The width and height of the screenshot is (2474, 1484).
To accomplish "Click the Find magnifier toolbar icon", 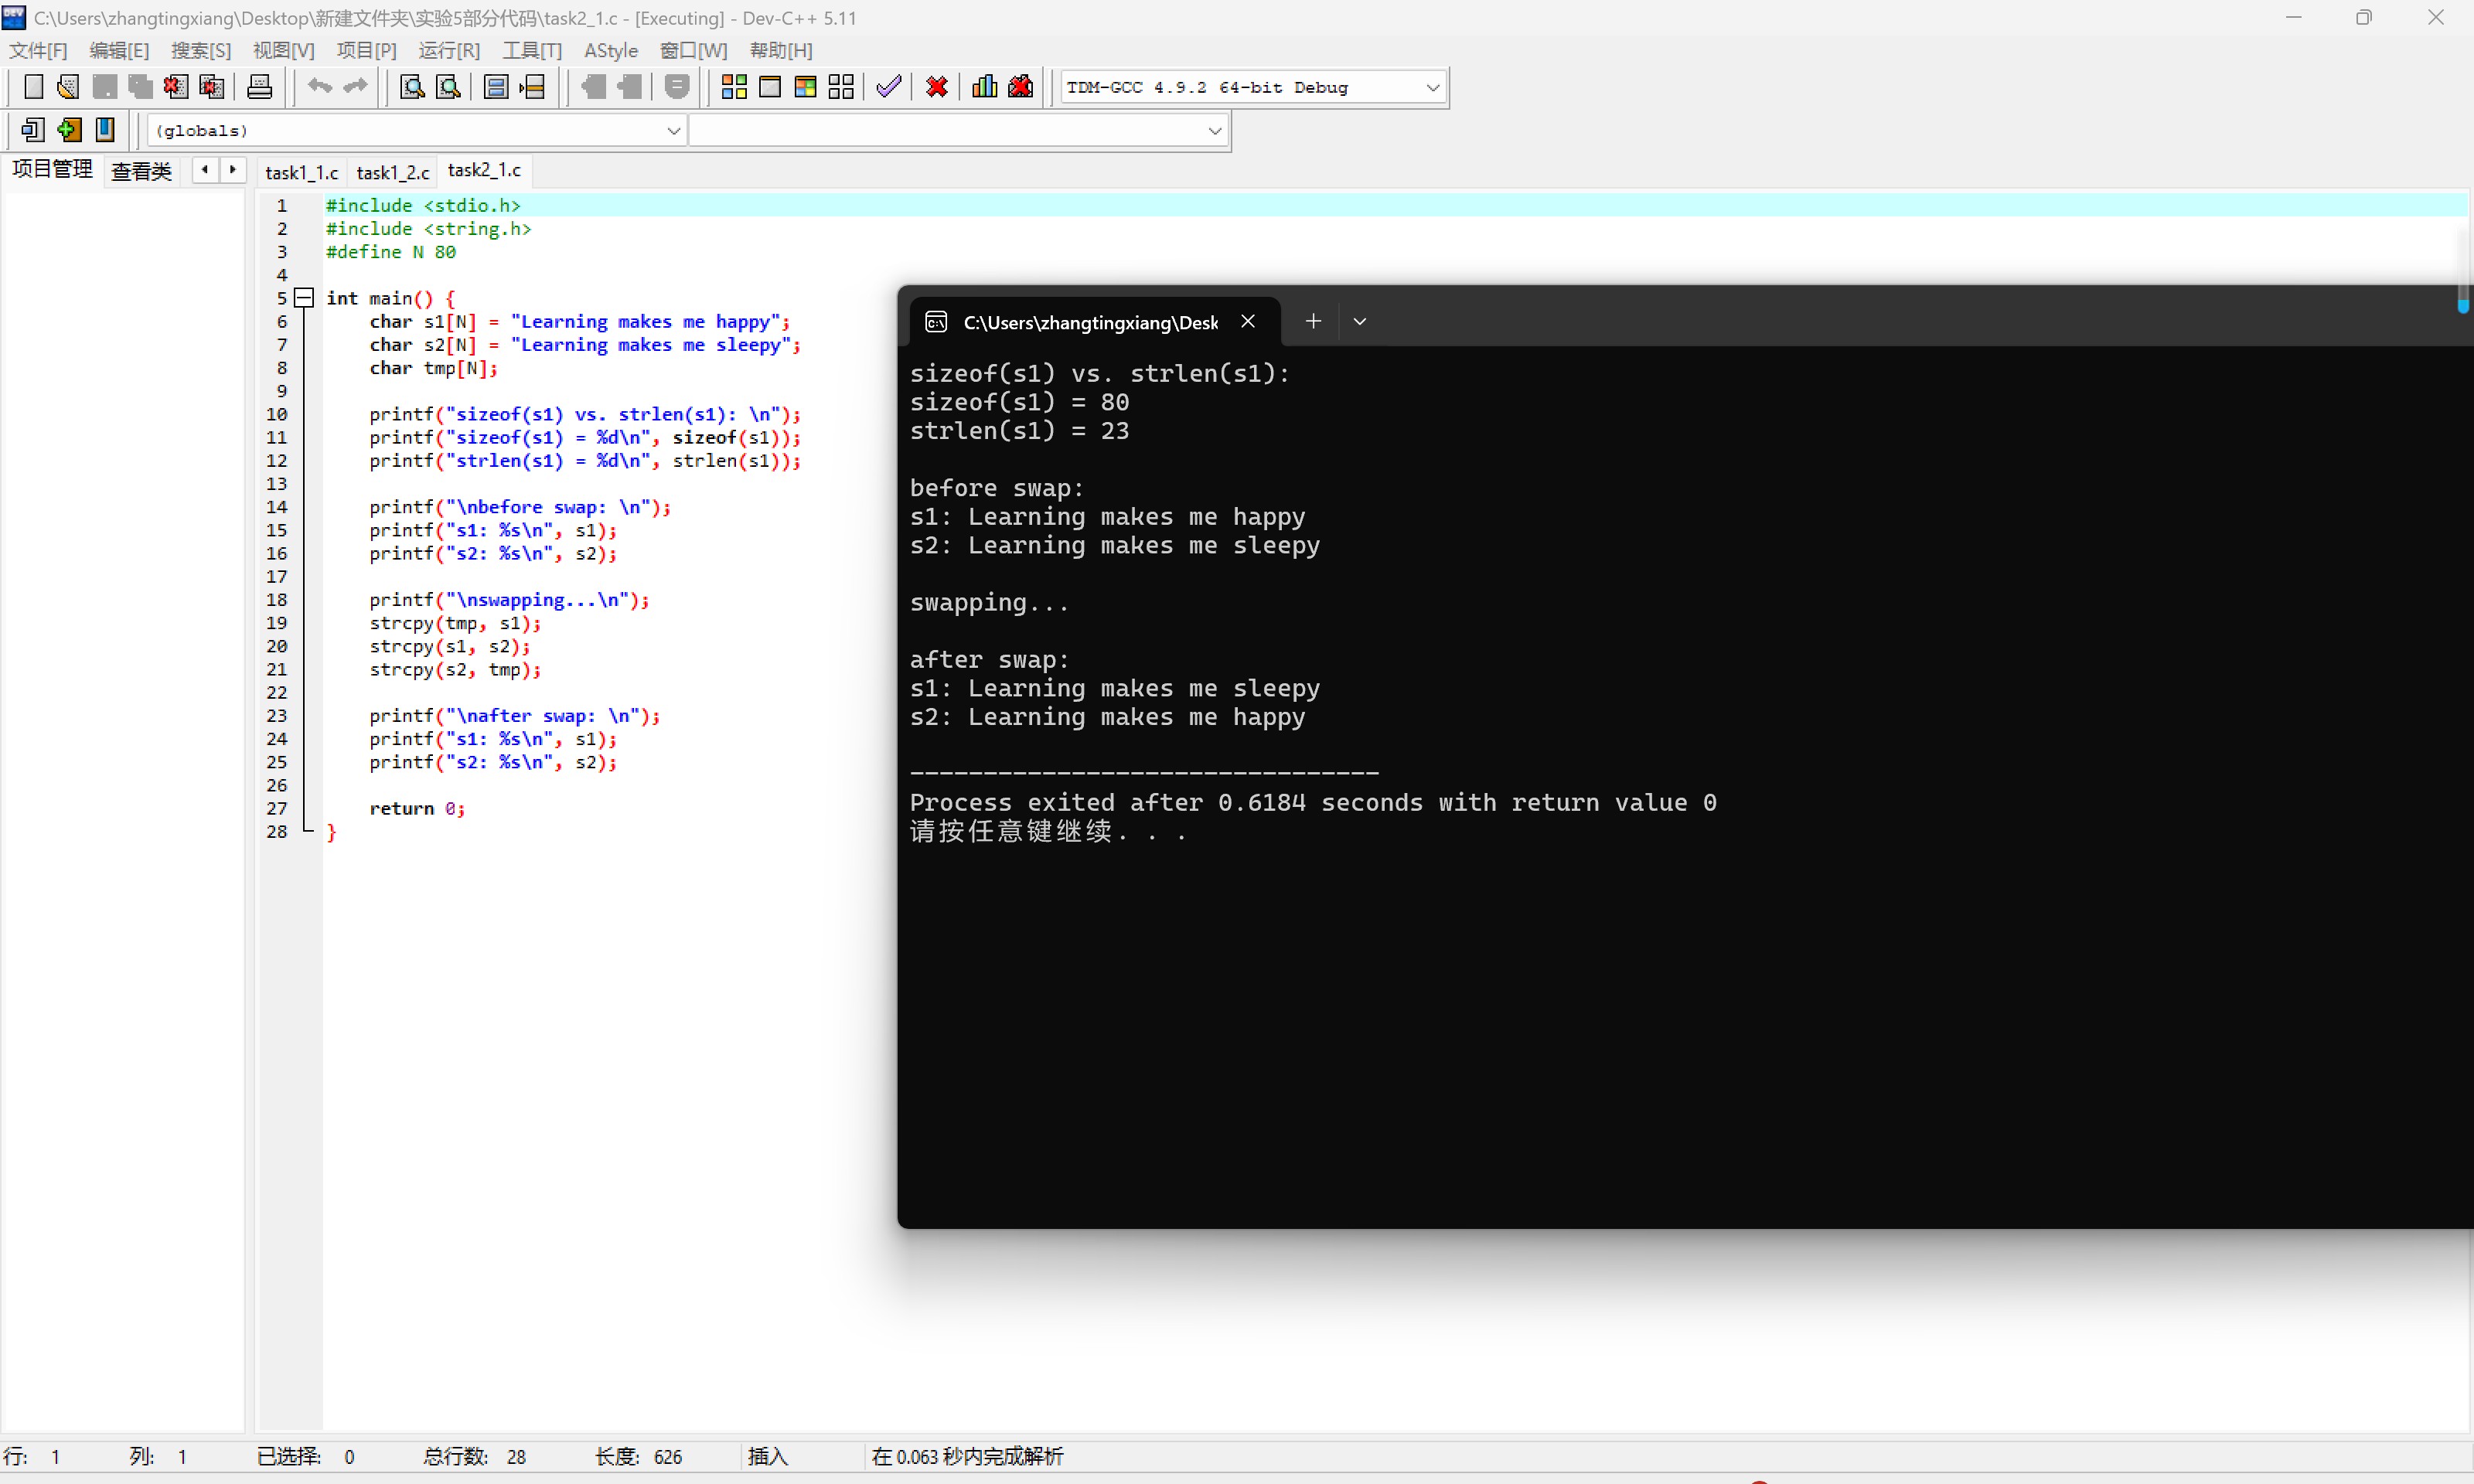I will [412, 87].
